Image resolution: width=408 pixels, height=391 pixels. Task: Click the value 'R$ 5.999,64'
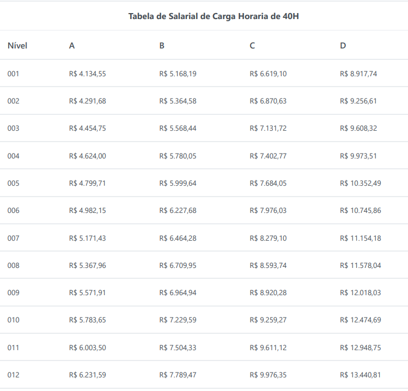pyautogui.click(x=178, y=183)
